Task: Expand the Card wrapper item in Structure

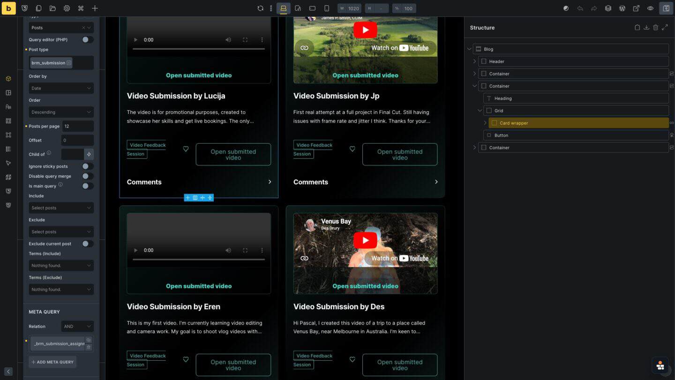Action: tap(485, 123)
